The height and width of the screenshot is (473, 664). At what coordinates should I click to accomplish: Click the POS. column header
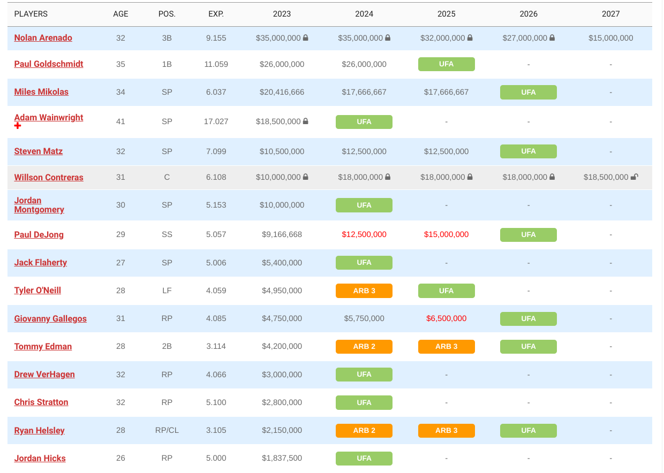167,14
